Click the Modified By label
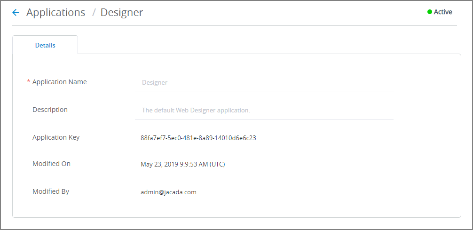This screenshot has height=230, width=473. (x=51, y=191)
